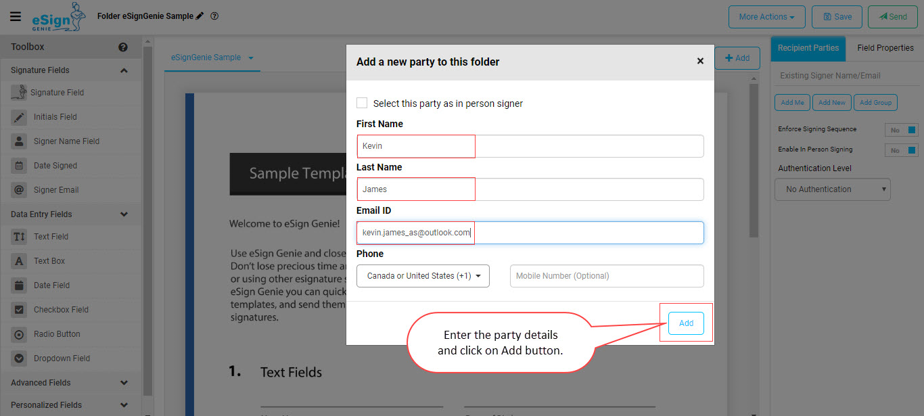
Task: Expand the Data Entry Fields section
Action: [124, 214]
